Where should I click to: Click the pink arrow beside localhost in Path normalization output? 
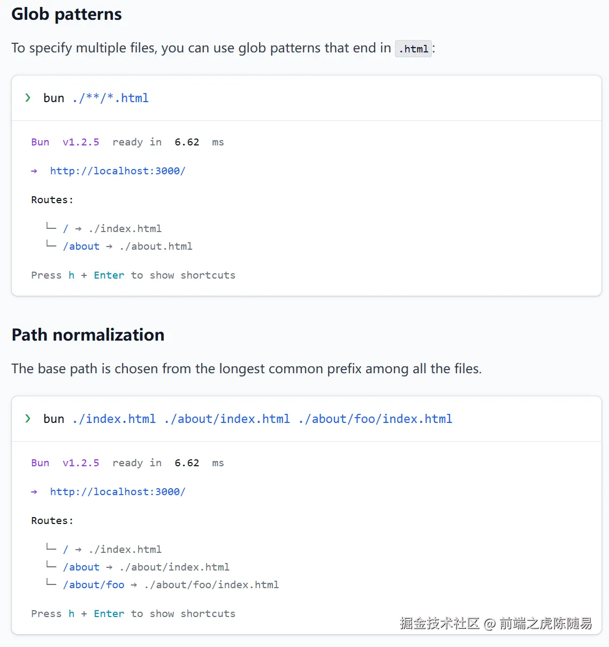34,492
